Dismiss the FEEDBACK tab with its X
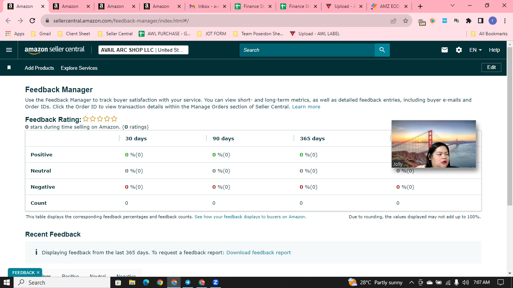 (38, 273)
